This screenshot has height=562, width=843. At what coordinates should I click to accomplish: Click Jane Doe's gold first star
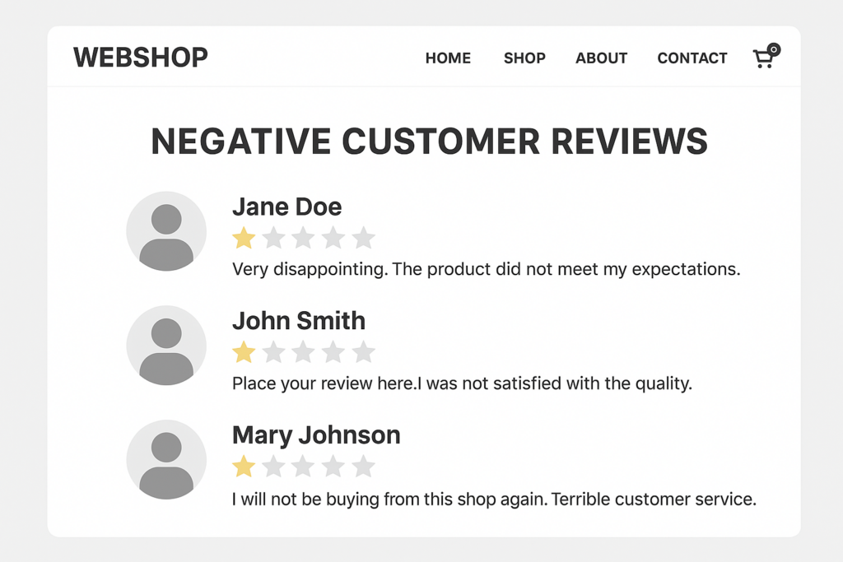point(244,239)
